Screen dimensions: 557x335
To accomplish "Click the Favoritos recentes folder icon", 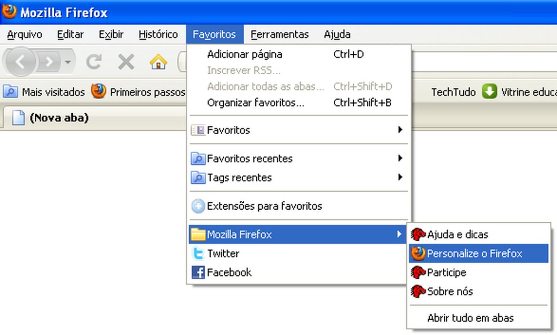I will tap(198, 159).
